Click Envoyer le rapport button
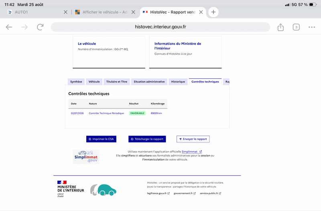 tap(193, 139)
